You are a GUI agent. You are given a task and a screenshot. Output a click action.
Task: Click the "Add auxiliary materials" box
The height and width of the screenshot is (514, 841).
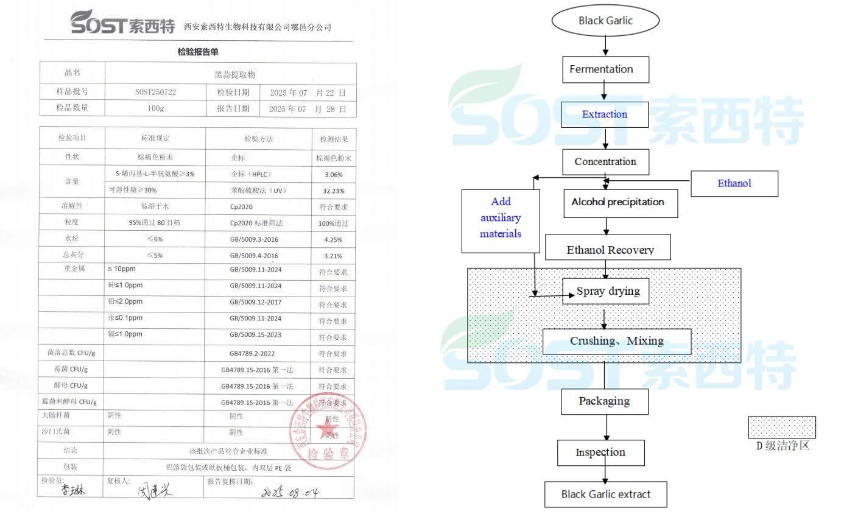pos(501,220)
